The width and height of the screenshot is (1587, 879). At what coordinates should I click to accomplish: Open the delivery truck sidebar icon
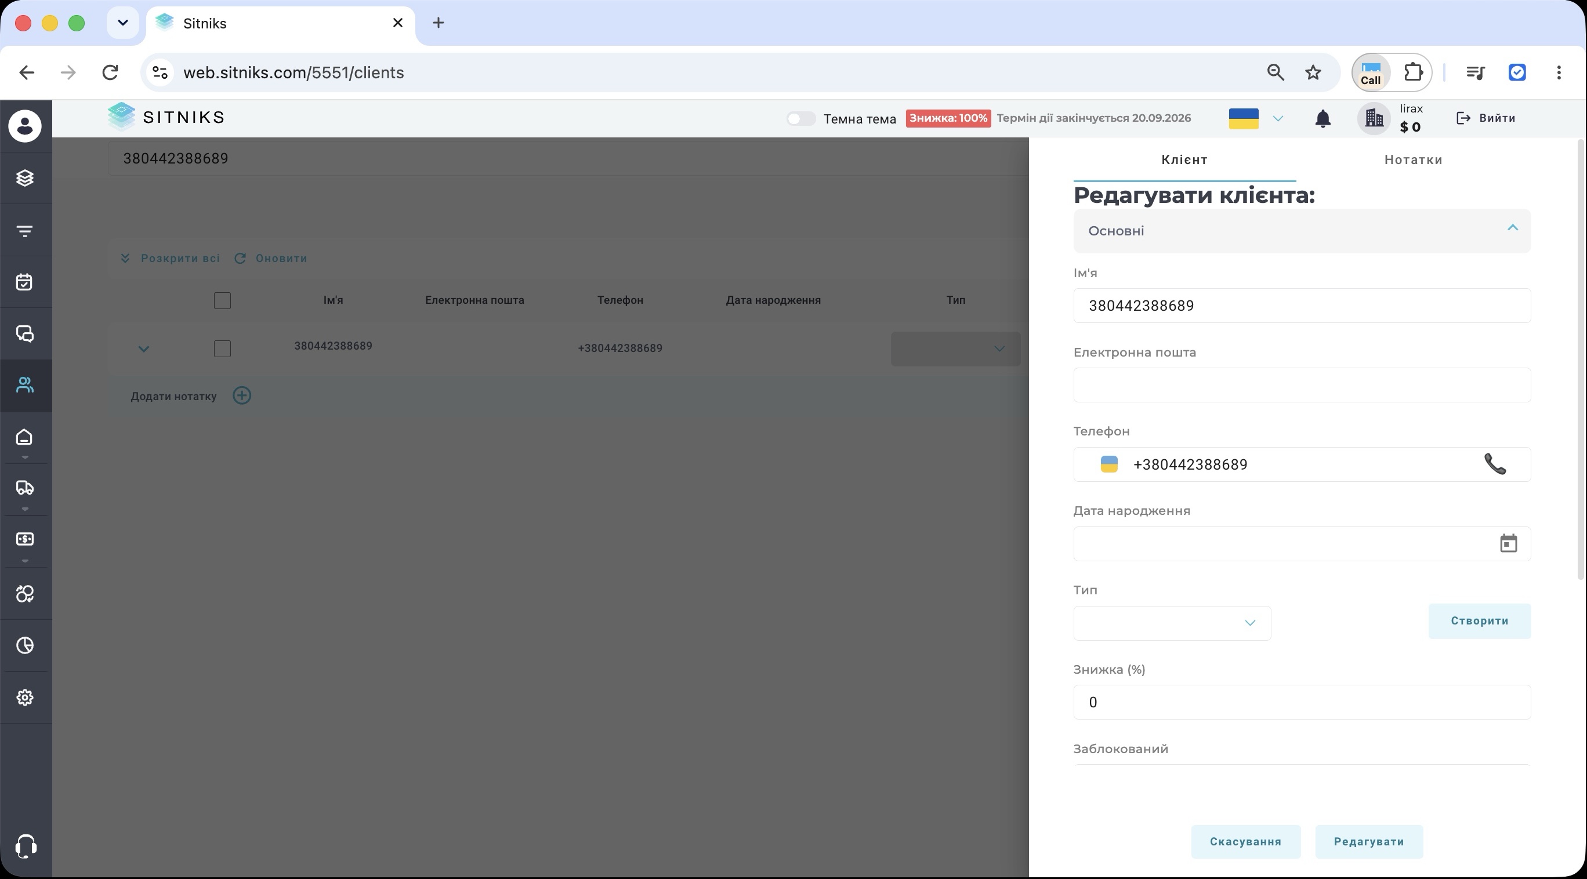point(24,488)
